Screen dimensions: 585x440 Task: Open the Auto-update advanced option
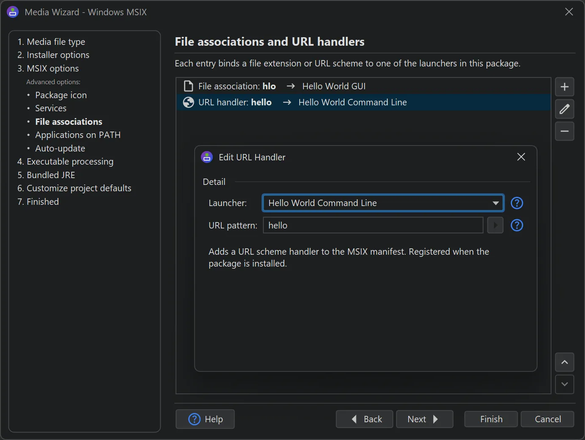click(x=60, y=148)
